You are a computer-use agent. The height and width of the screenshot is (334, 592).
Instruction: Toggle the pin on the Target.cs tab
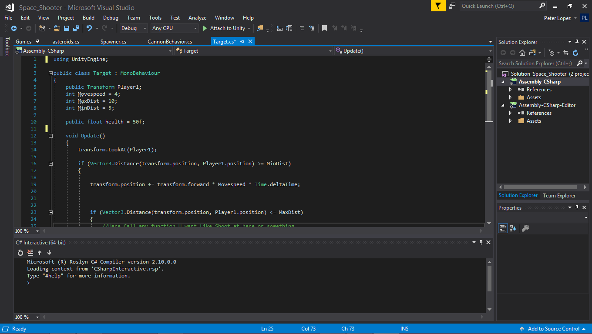242,41
